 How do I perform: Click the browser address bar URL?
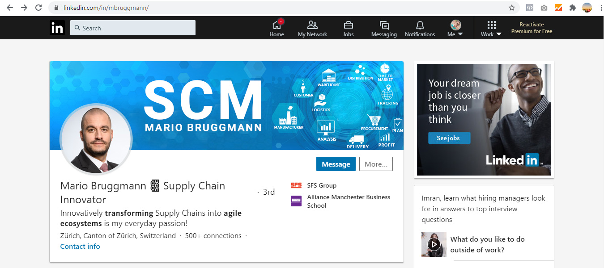tap(106, 8)
